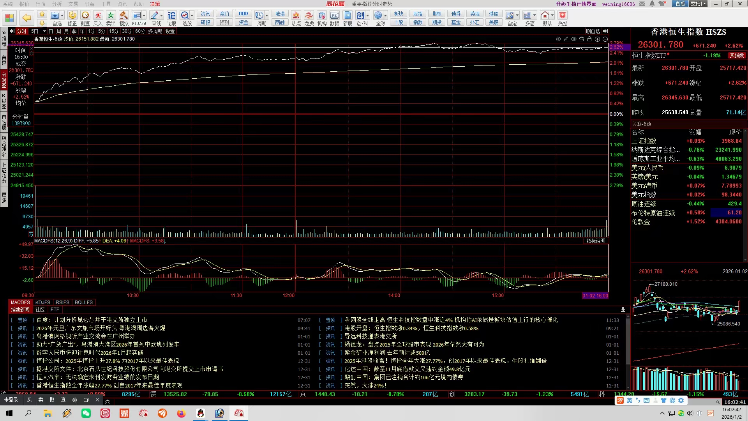Viewport: 748px width, 421px height.
Task: Click the green 卖出 sell icon
Action: pos(111,16)
